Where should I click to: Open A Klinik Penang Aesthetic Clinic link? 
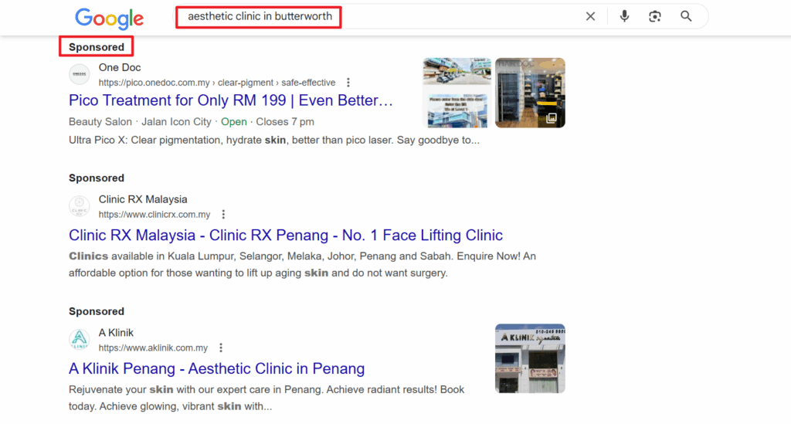[216, 368]
